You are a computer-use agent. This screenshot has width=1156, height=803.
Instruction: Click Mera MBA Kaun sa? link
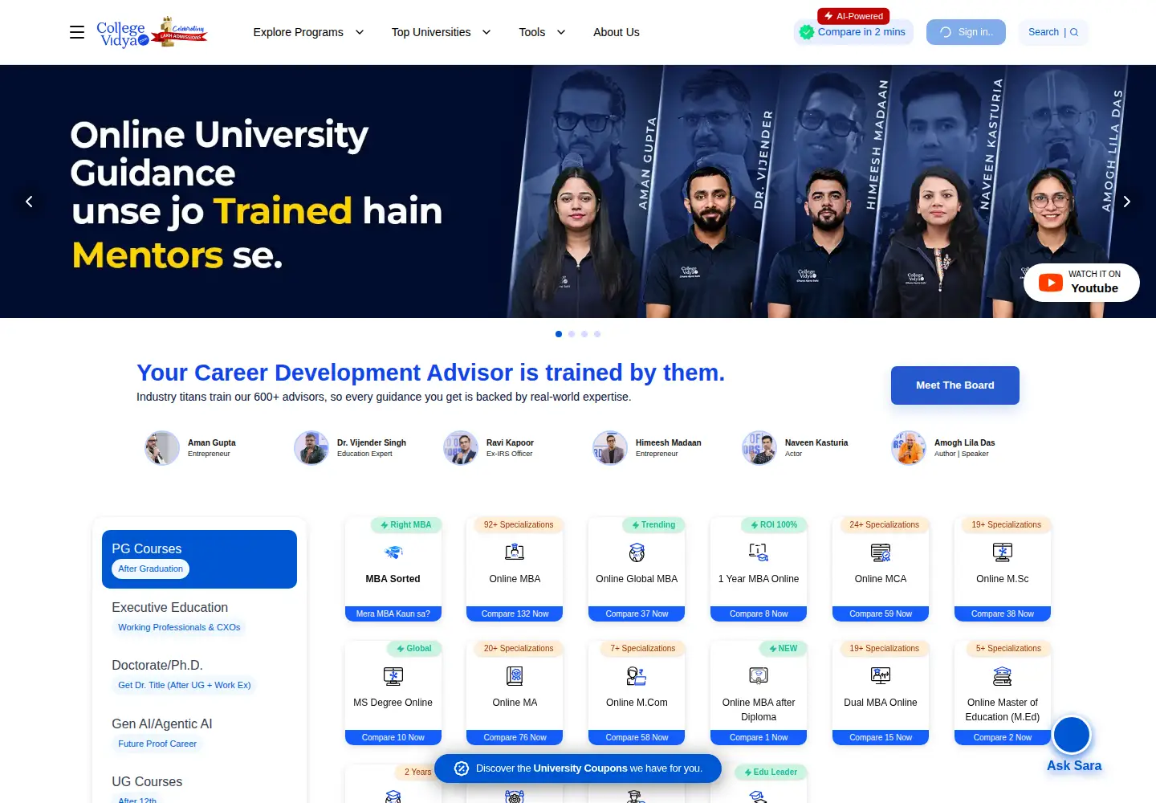pos(393,613)
